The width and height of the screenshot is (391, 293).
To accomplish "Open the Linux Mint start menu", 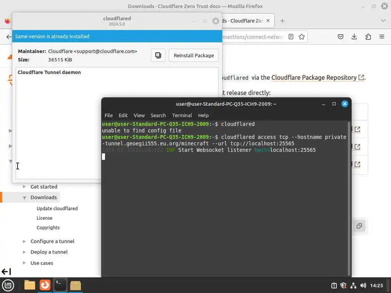I will coord(8,285).
